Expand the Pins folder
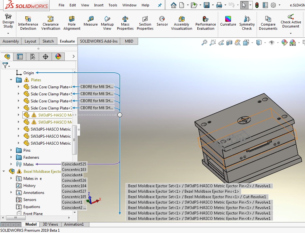This screenshot has height=233, width=305. [11, 150]
